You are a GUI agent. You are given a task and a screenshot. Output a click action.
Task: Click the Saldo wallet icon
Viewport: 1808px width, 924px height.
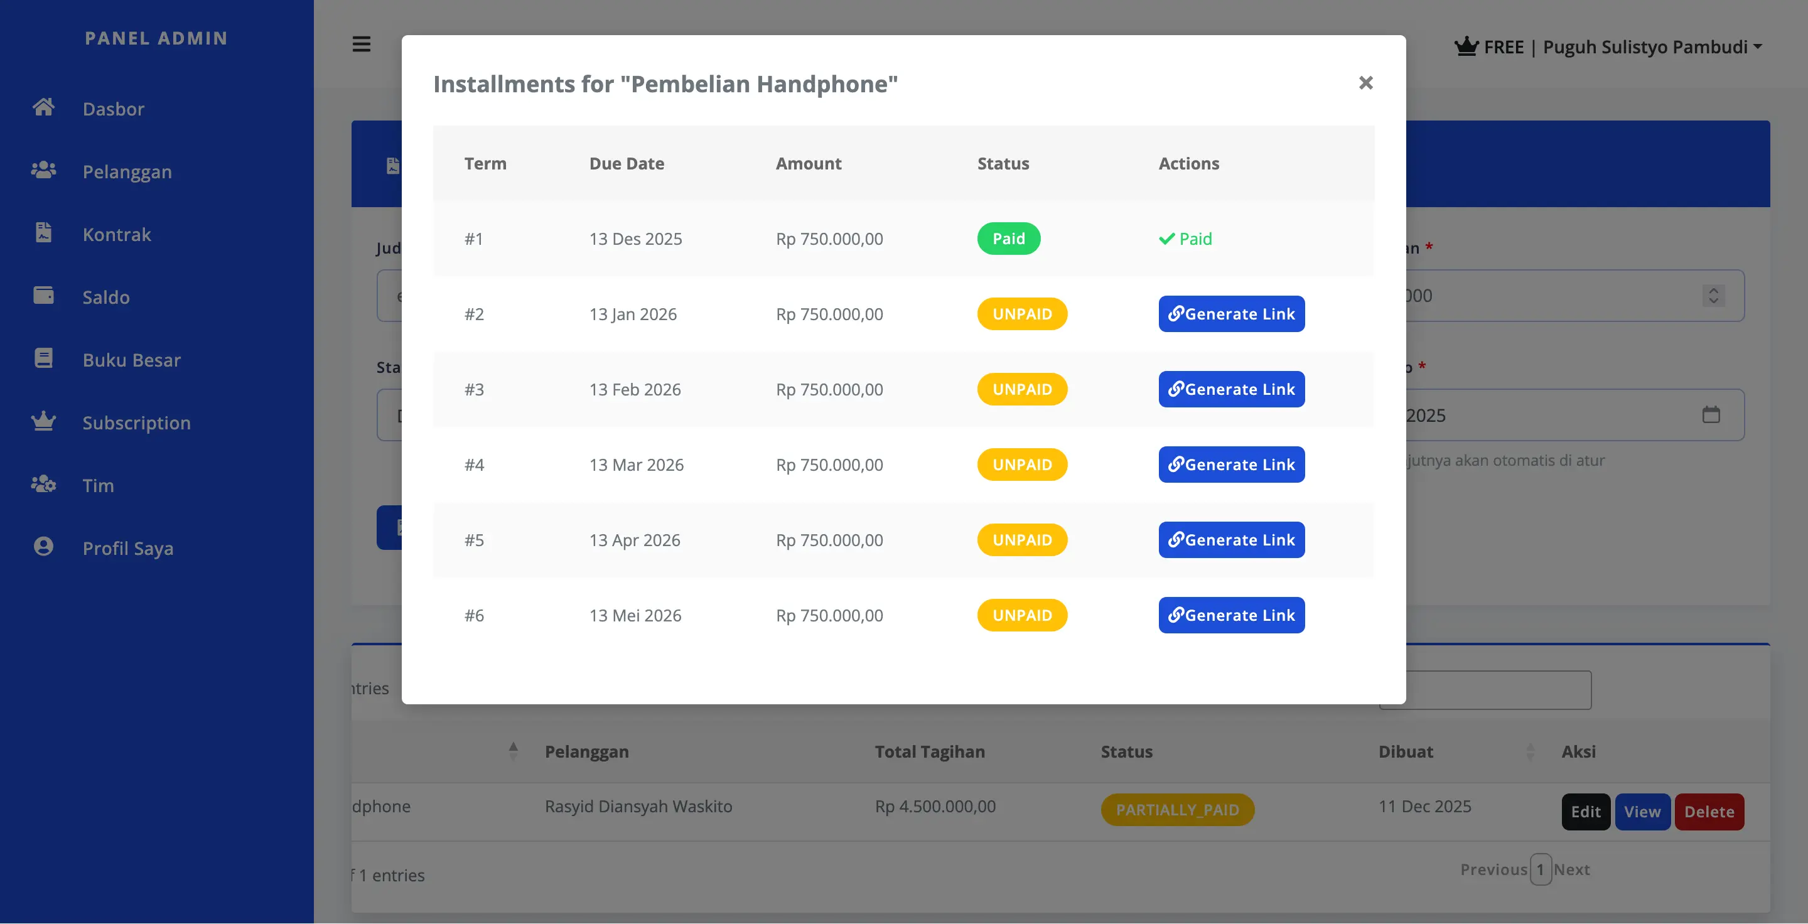click(44, 296)
